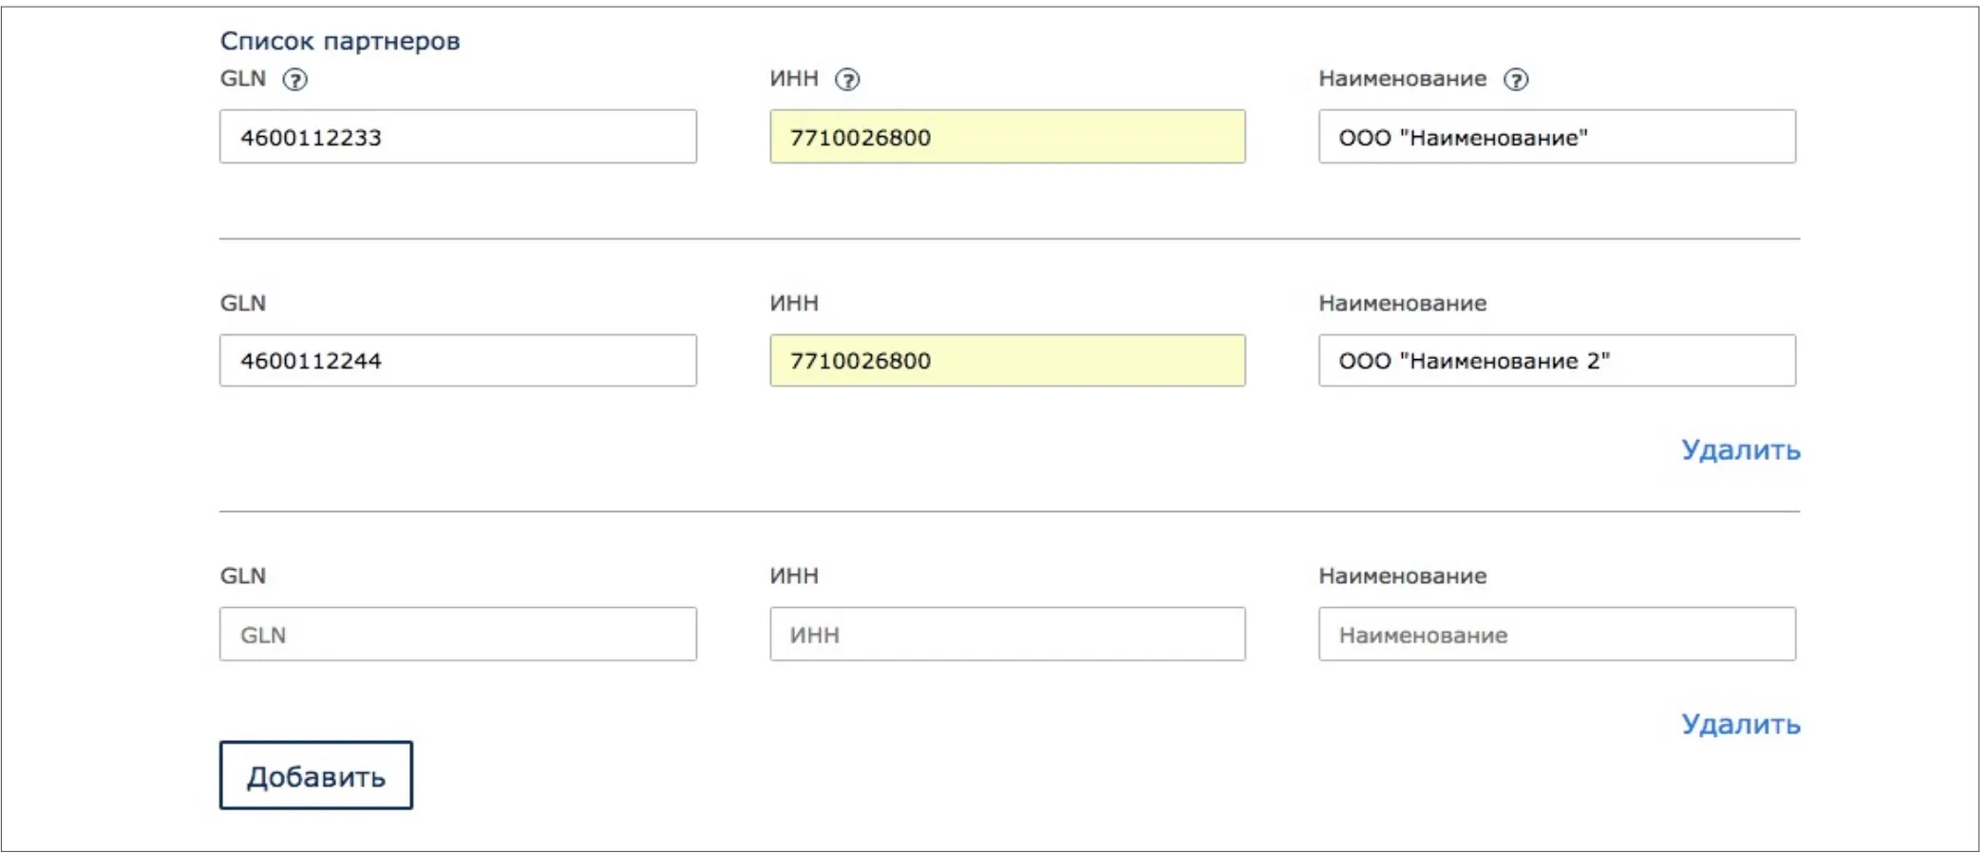Viewport: 1987px width, 853px height.
Task: Click the help icon next to ИНН
Action: [x=847, y=80]
